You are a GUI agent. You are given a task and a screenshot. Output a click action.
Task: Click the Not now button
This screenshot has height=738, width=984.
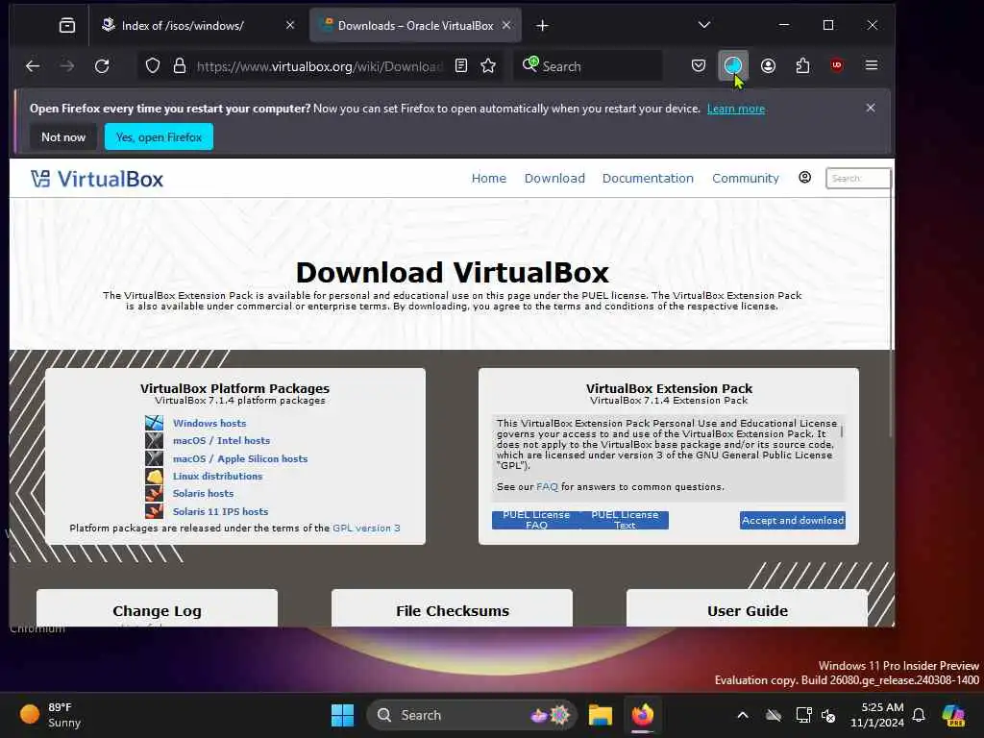pos(63,136)
